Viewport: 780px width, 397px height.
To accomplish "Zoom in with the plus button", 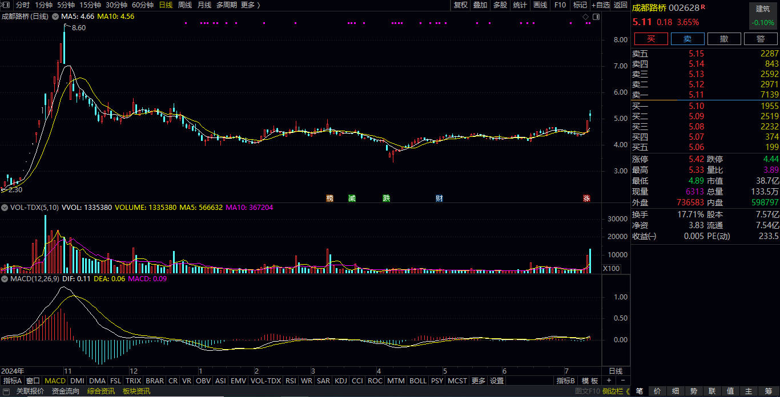I will pyautogui.click(x=609, y=380).
